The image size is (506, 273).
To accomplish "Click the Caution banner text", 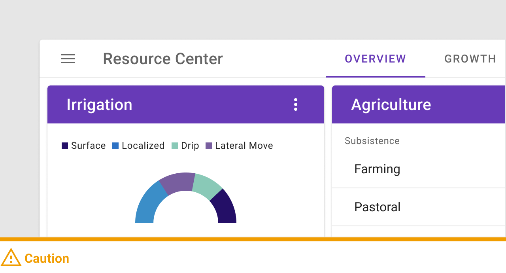I will [47, 258].
